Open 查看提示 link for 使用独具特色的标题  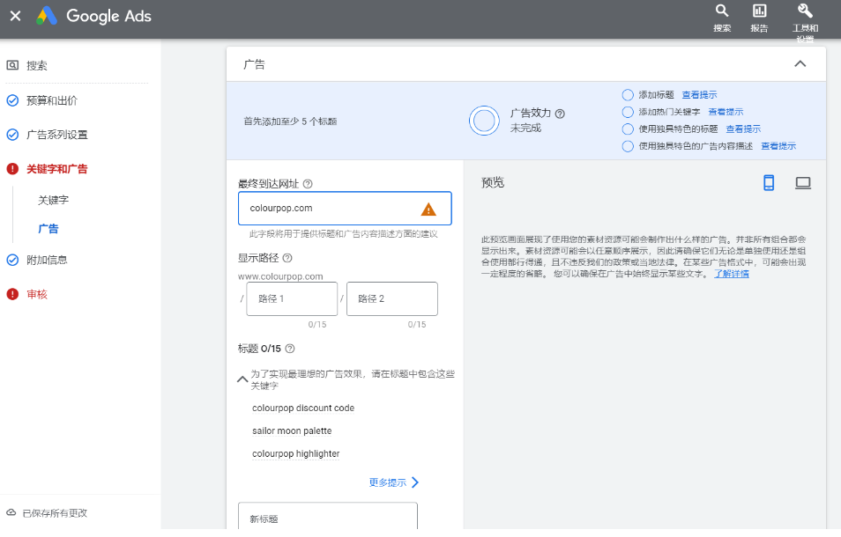click(x=743, y=129)
